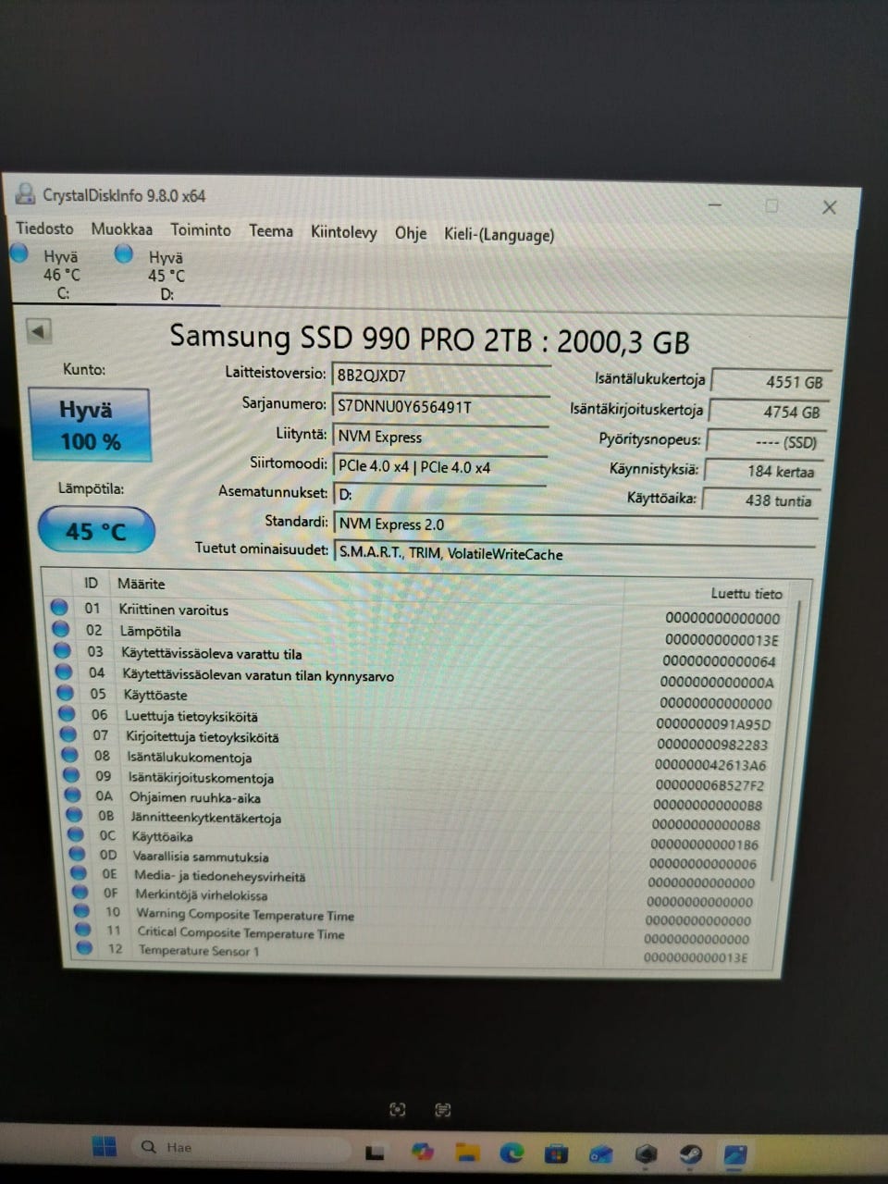Open Microsoft Edge from the taskbar

512,1153
